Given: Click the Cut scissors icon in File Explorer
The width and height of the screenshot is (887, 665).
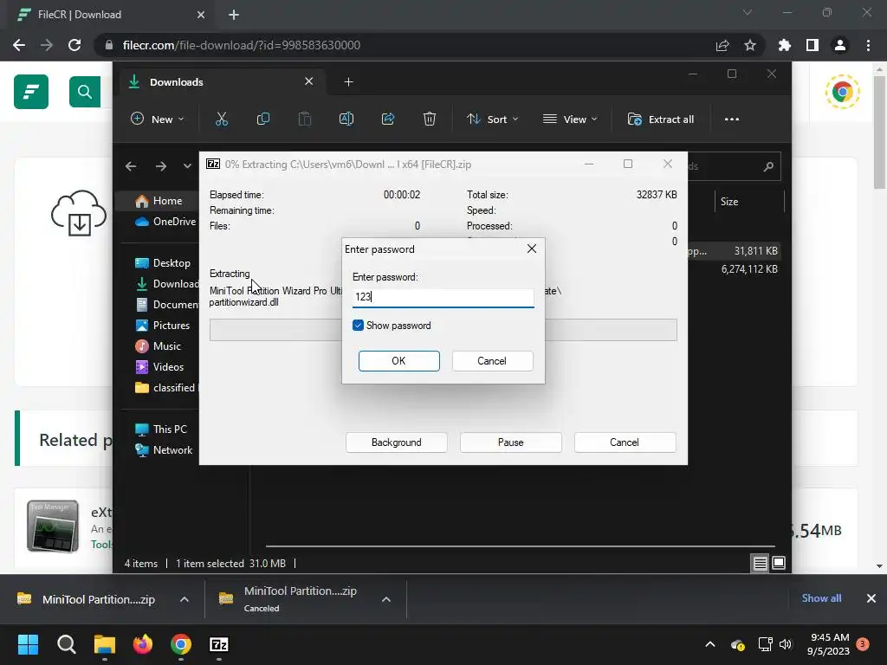Looking at the screenshot, I should tap(221, 119).
